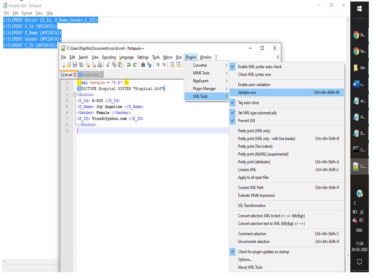Toggle Enable XML syntax auto-check

click(260, 67)
